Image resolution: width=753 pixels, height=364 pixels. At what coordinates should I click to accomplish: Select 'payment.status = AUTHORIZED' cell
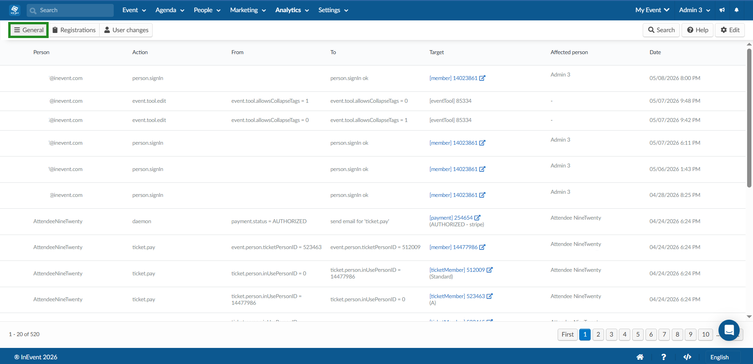(x=269, y=221)
